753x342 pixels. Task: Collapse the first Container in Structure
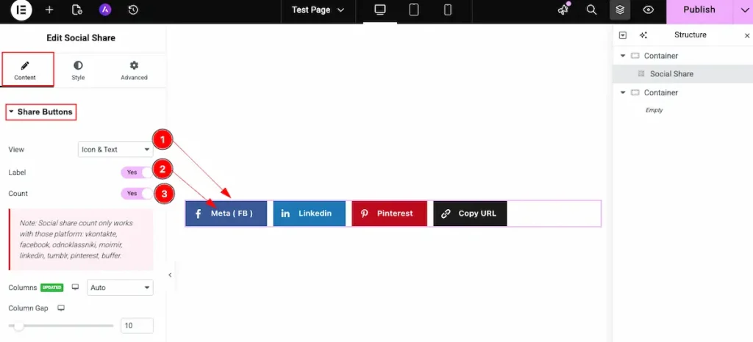point(623,56)
